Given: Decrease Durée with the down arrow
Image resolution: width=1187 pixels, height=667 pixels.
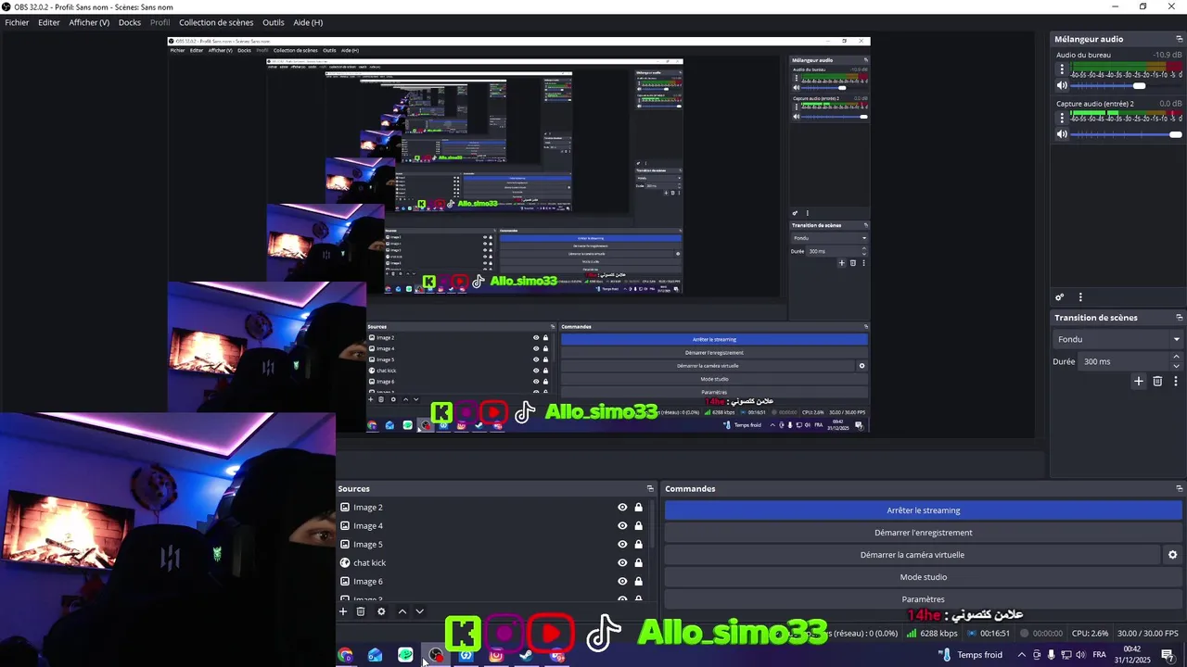Looking at the screenshot, I should pos(1176,366).
